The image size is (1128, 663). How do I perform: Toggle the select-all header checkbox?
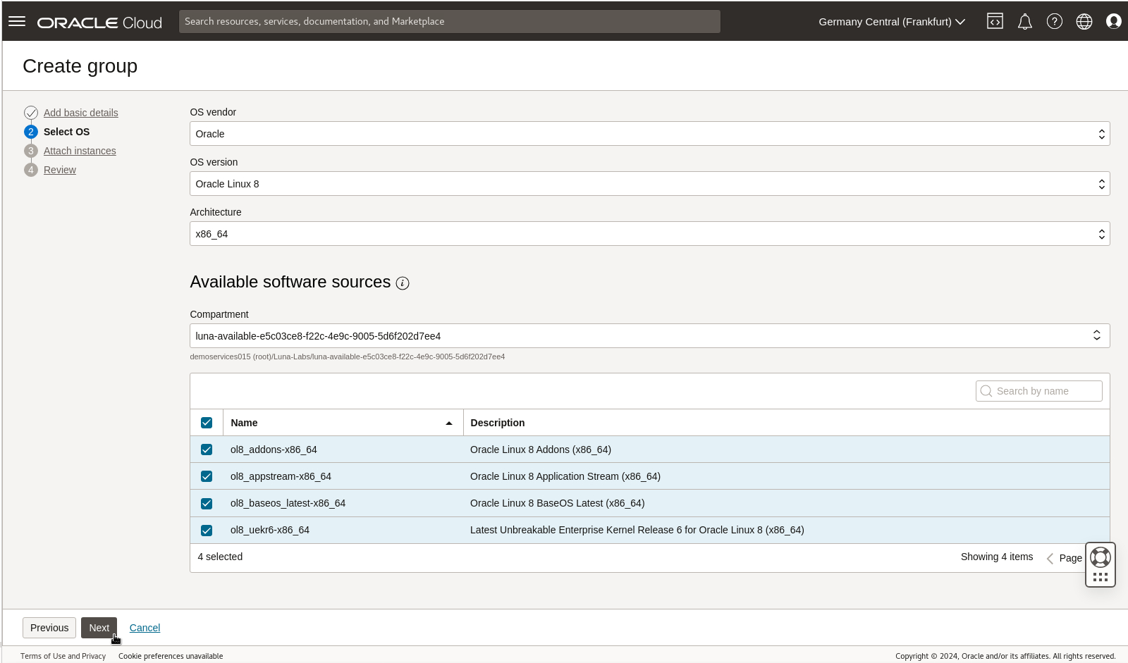click(207, 423)
